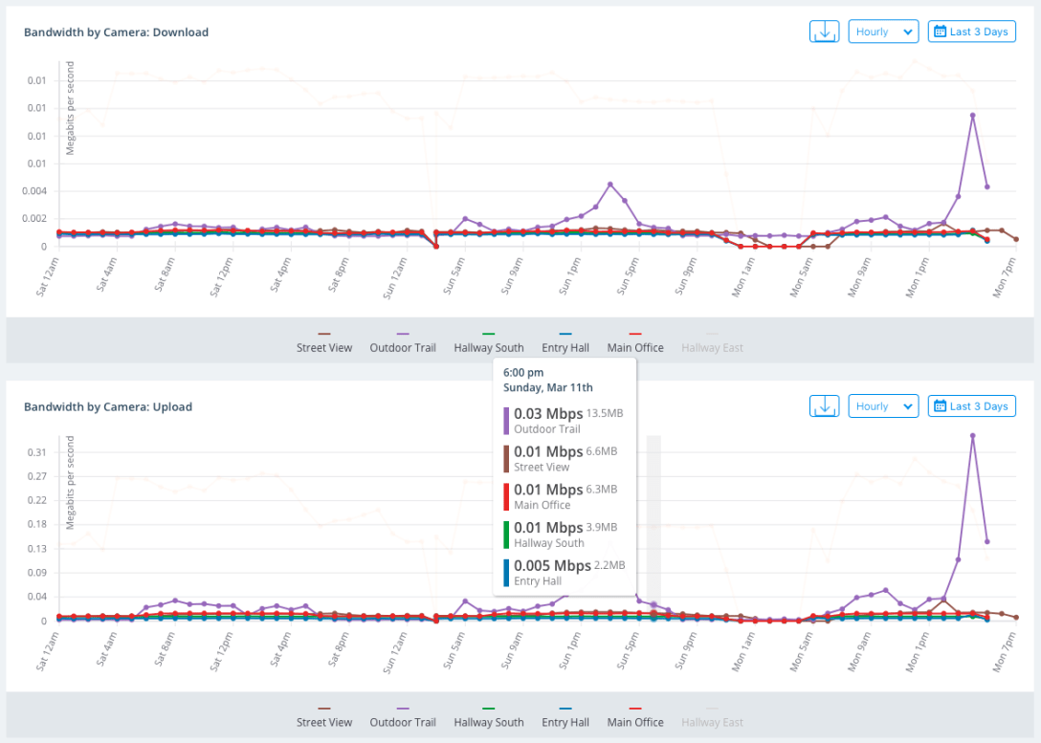Click download icon on Download bandwidth chart
1041x743 pixels.
coord(824,32)
